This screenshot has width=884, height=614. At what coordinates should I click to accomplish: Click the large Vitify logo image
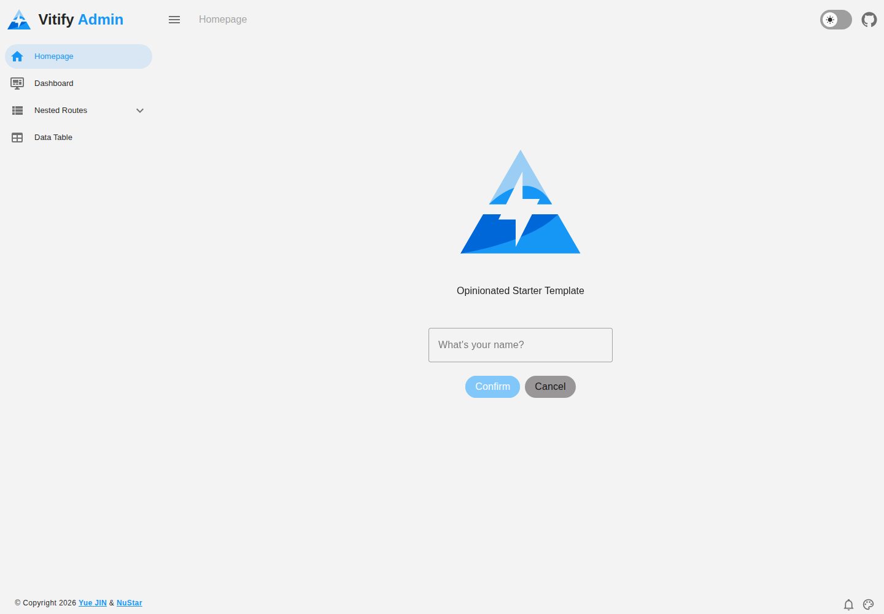pyautogui.click(x=521, y=202)
